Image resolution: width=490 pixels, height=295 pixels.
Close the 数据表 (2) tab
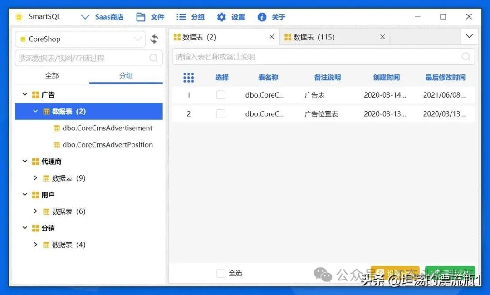click(272, 37)
